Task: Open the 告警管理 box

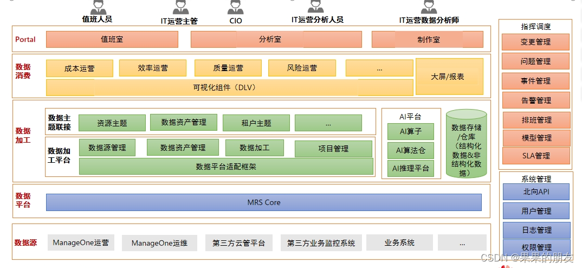Action: coord(536,100)
